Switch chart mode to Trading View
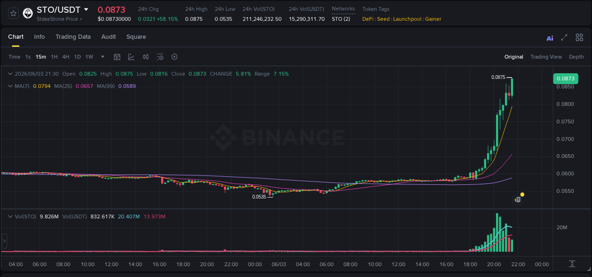 coord(546,57)
